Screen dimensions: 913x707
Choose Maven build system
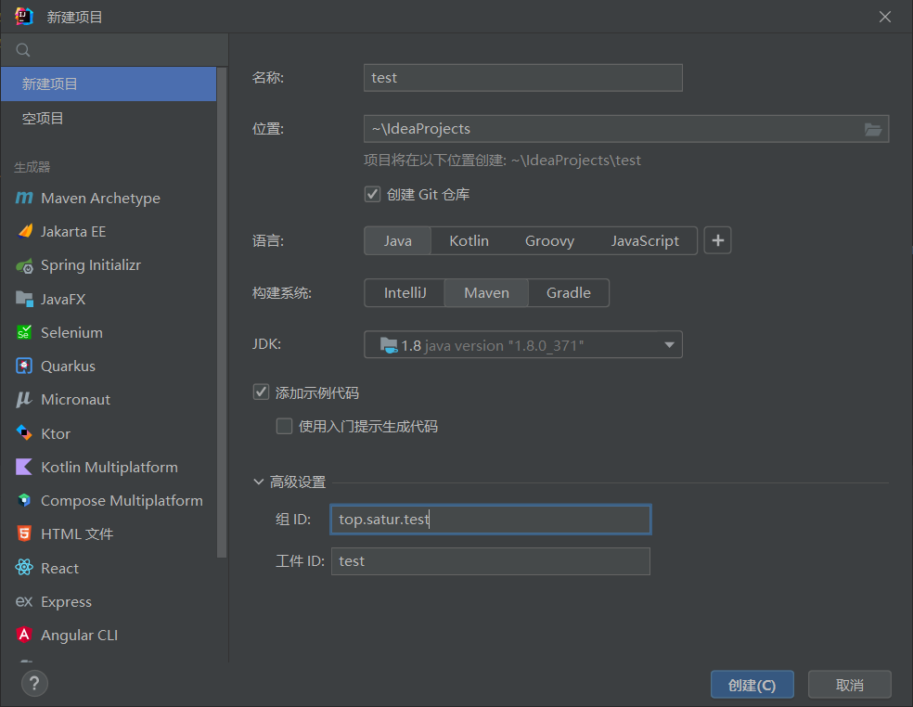486,292
